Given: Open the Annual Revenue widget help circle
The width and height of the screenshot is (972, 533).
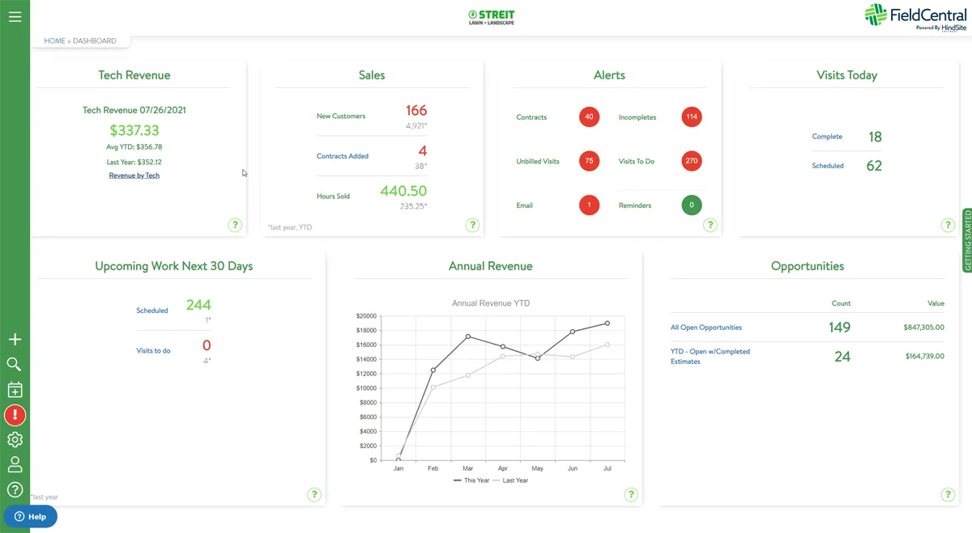Looking at the screenshot, I should [x=631, y=493].
